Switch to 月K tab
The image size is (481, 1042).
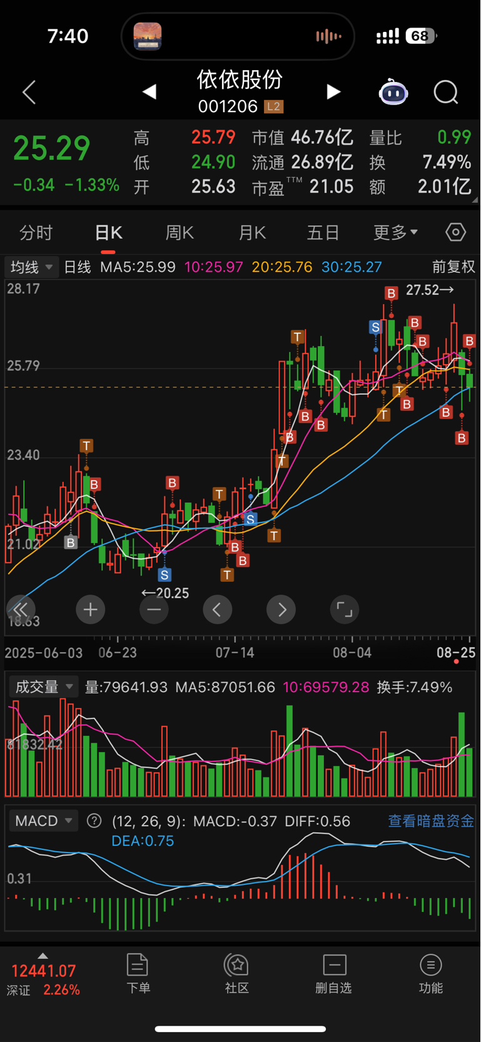pos(252,233)
